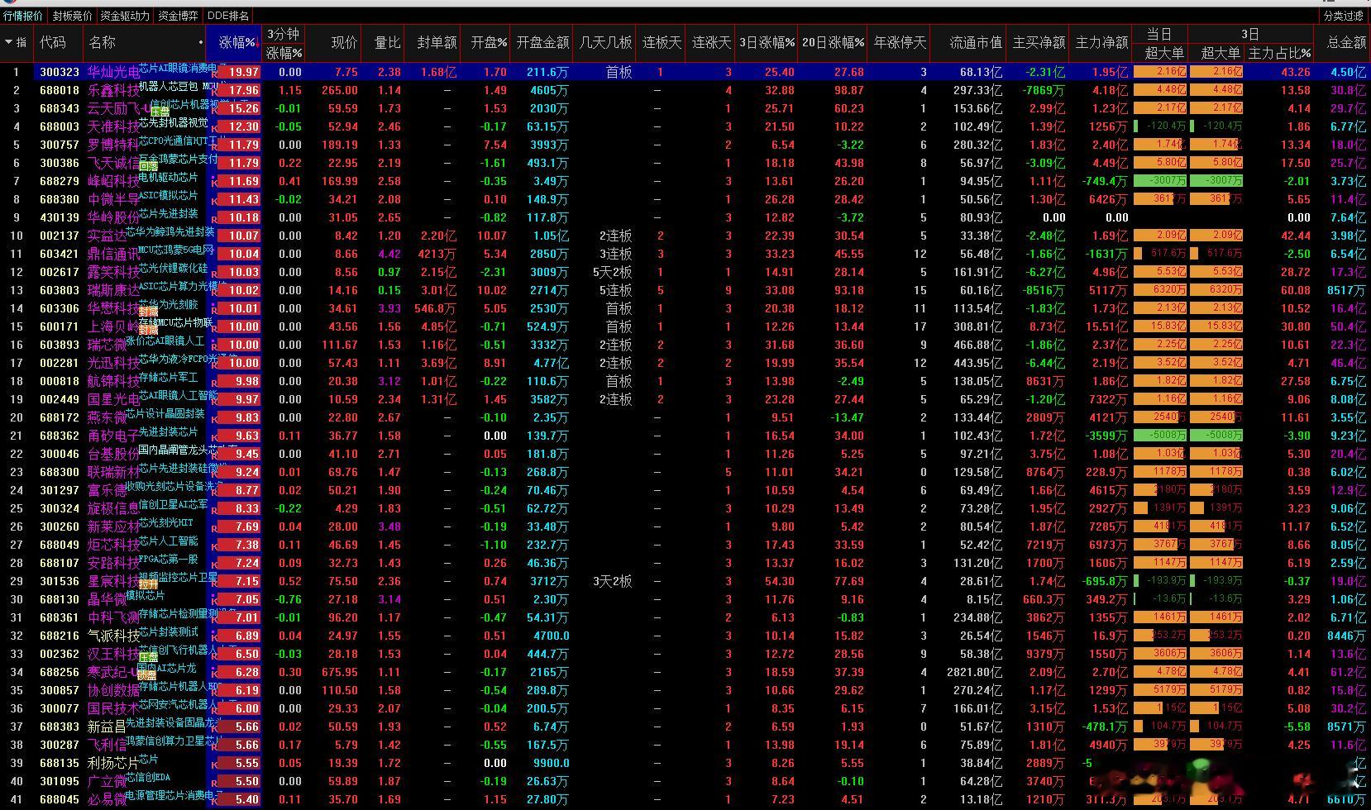Click the 封城 tag on 上海贝岭 row
This screenshot has width=1371, height=810.
[148, 330]
